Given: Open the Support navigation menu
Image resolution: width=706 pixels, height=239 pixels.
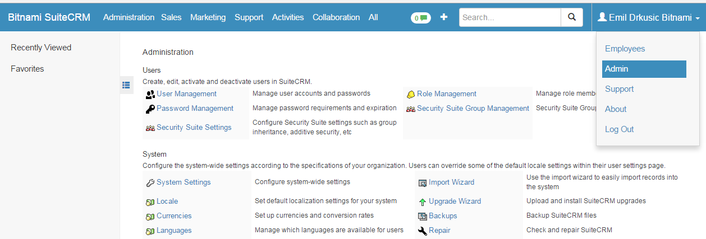Looking at the screenshot, I should coord(249,17).
